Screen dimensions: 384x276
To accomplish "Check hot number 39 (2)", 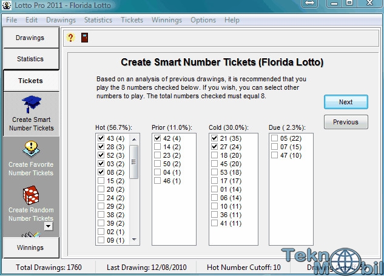I will click(101, 223).
